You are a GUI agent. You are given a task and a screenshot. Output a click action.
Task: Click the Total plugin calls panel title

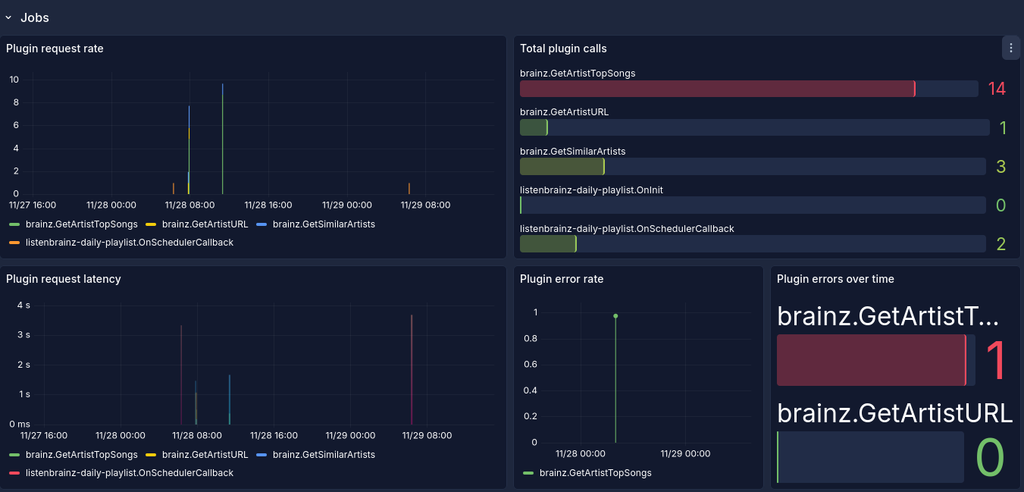[563, 49]
